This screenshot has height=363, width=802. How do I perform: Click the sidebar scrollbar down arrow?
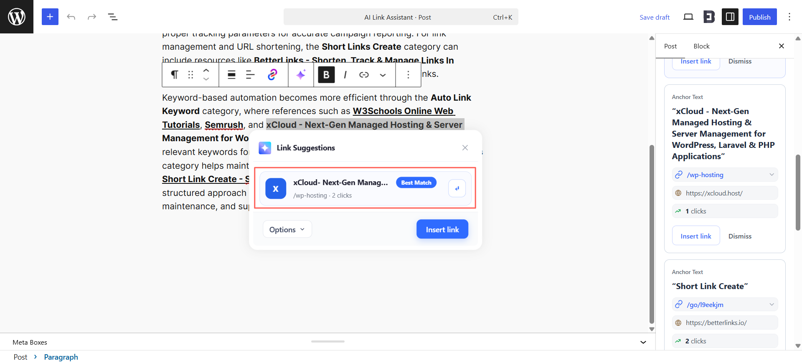(798, 346)
